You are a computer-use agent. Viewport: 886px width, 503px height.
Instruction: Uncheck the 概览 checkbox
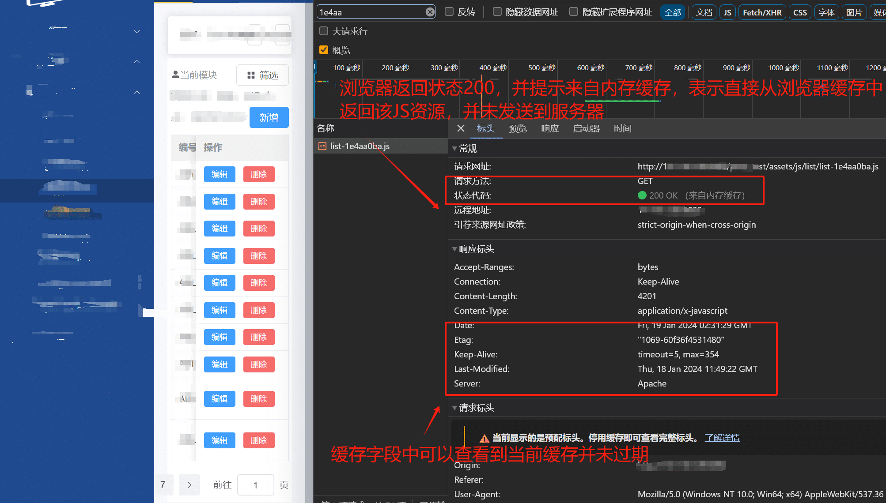[324, 50]
